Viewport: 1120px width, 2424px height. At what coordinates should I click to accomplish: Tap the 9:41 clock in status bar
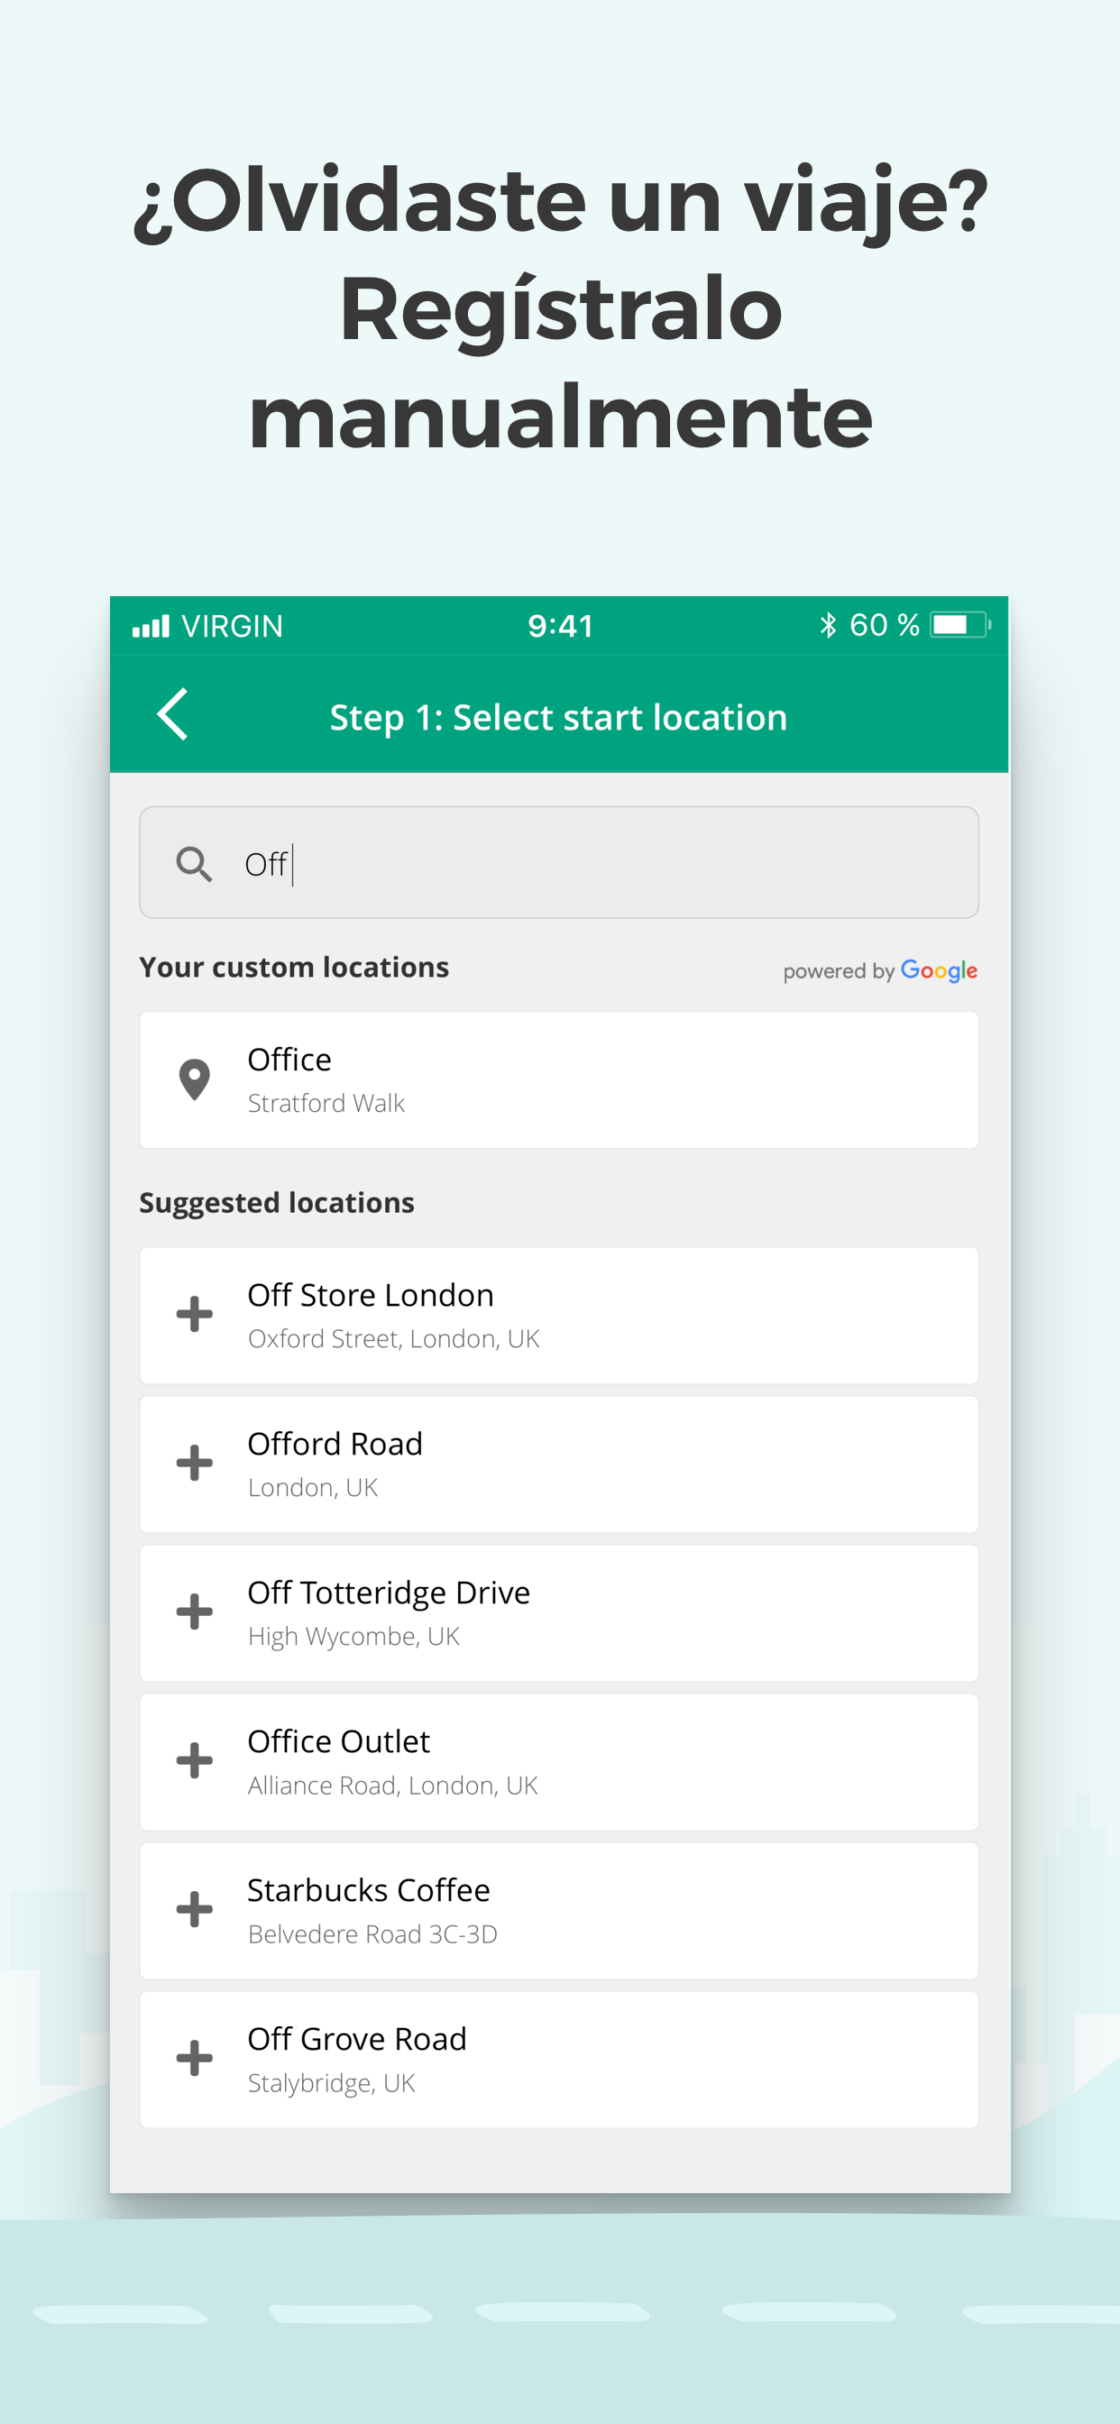pyautogui.click(x=560, y=626)
